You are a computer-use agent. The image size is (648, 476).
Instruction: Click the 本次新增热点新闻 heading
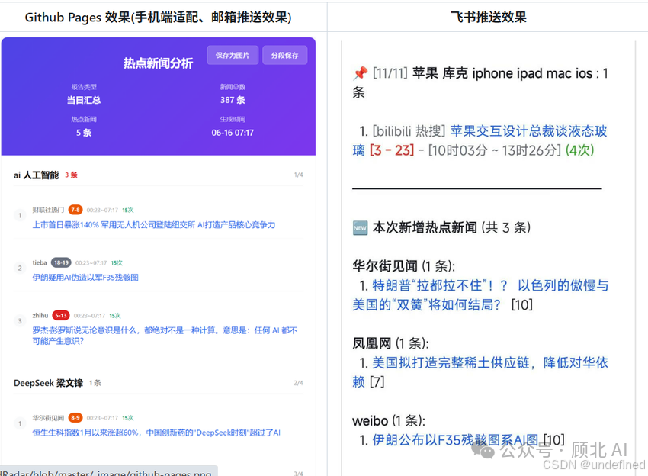pyautogui.click(x=452, y=227)
